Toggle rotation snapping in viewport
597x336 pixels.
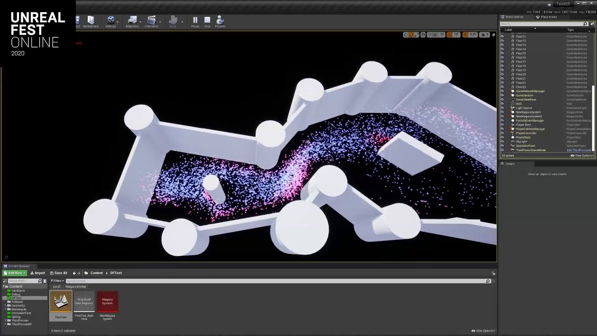click(449, 35)
